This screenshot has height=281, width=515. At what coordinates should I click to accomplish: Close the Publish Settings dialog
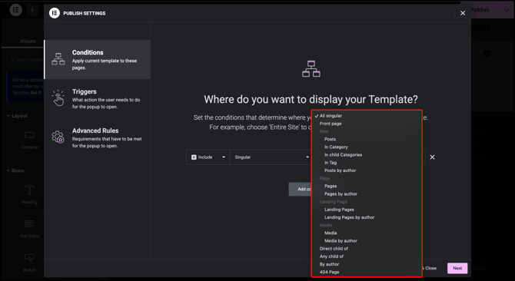pos(463,13)
